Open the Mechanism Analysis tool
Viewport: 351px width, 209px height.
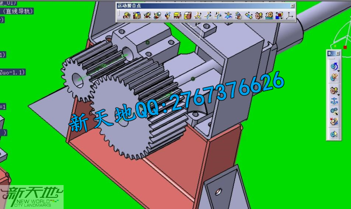coord(334,134)
